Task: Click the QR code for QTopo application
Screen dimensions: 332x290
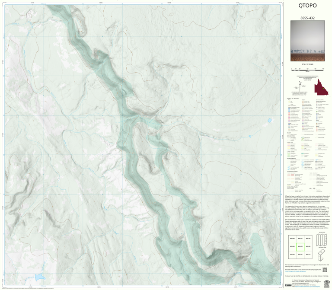Action: tap(325, 270)
